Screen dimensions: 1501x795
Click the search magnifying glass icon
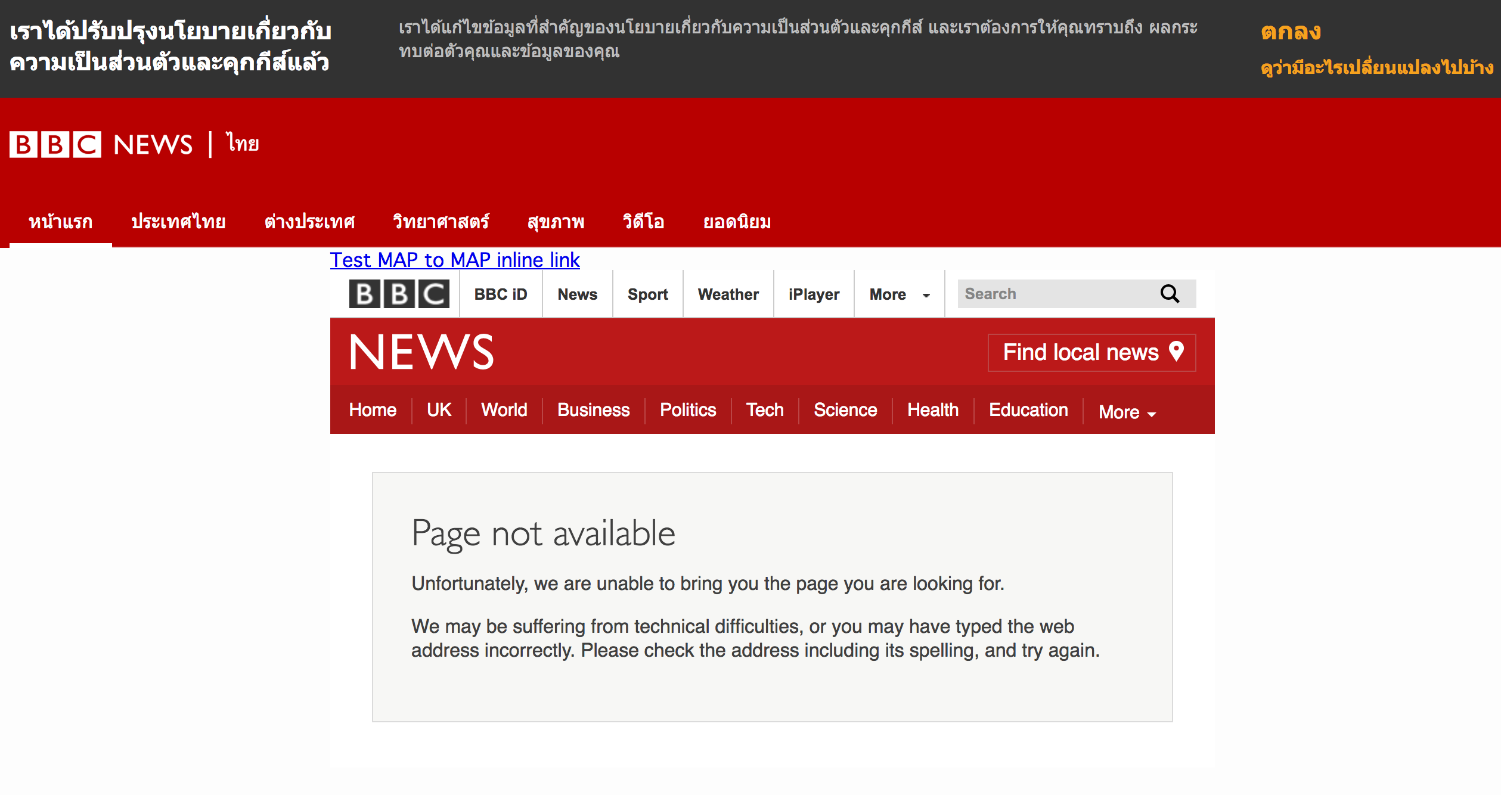pos(1170,294)
